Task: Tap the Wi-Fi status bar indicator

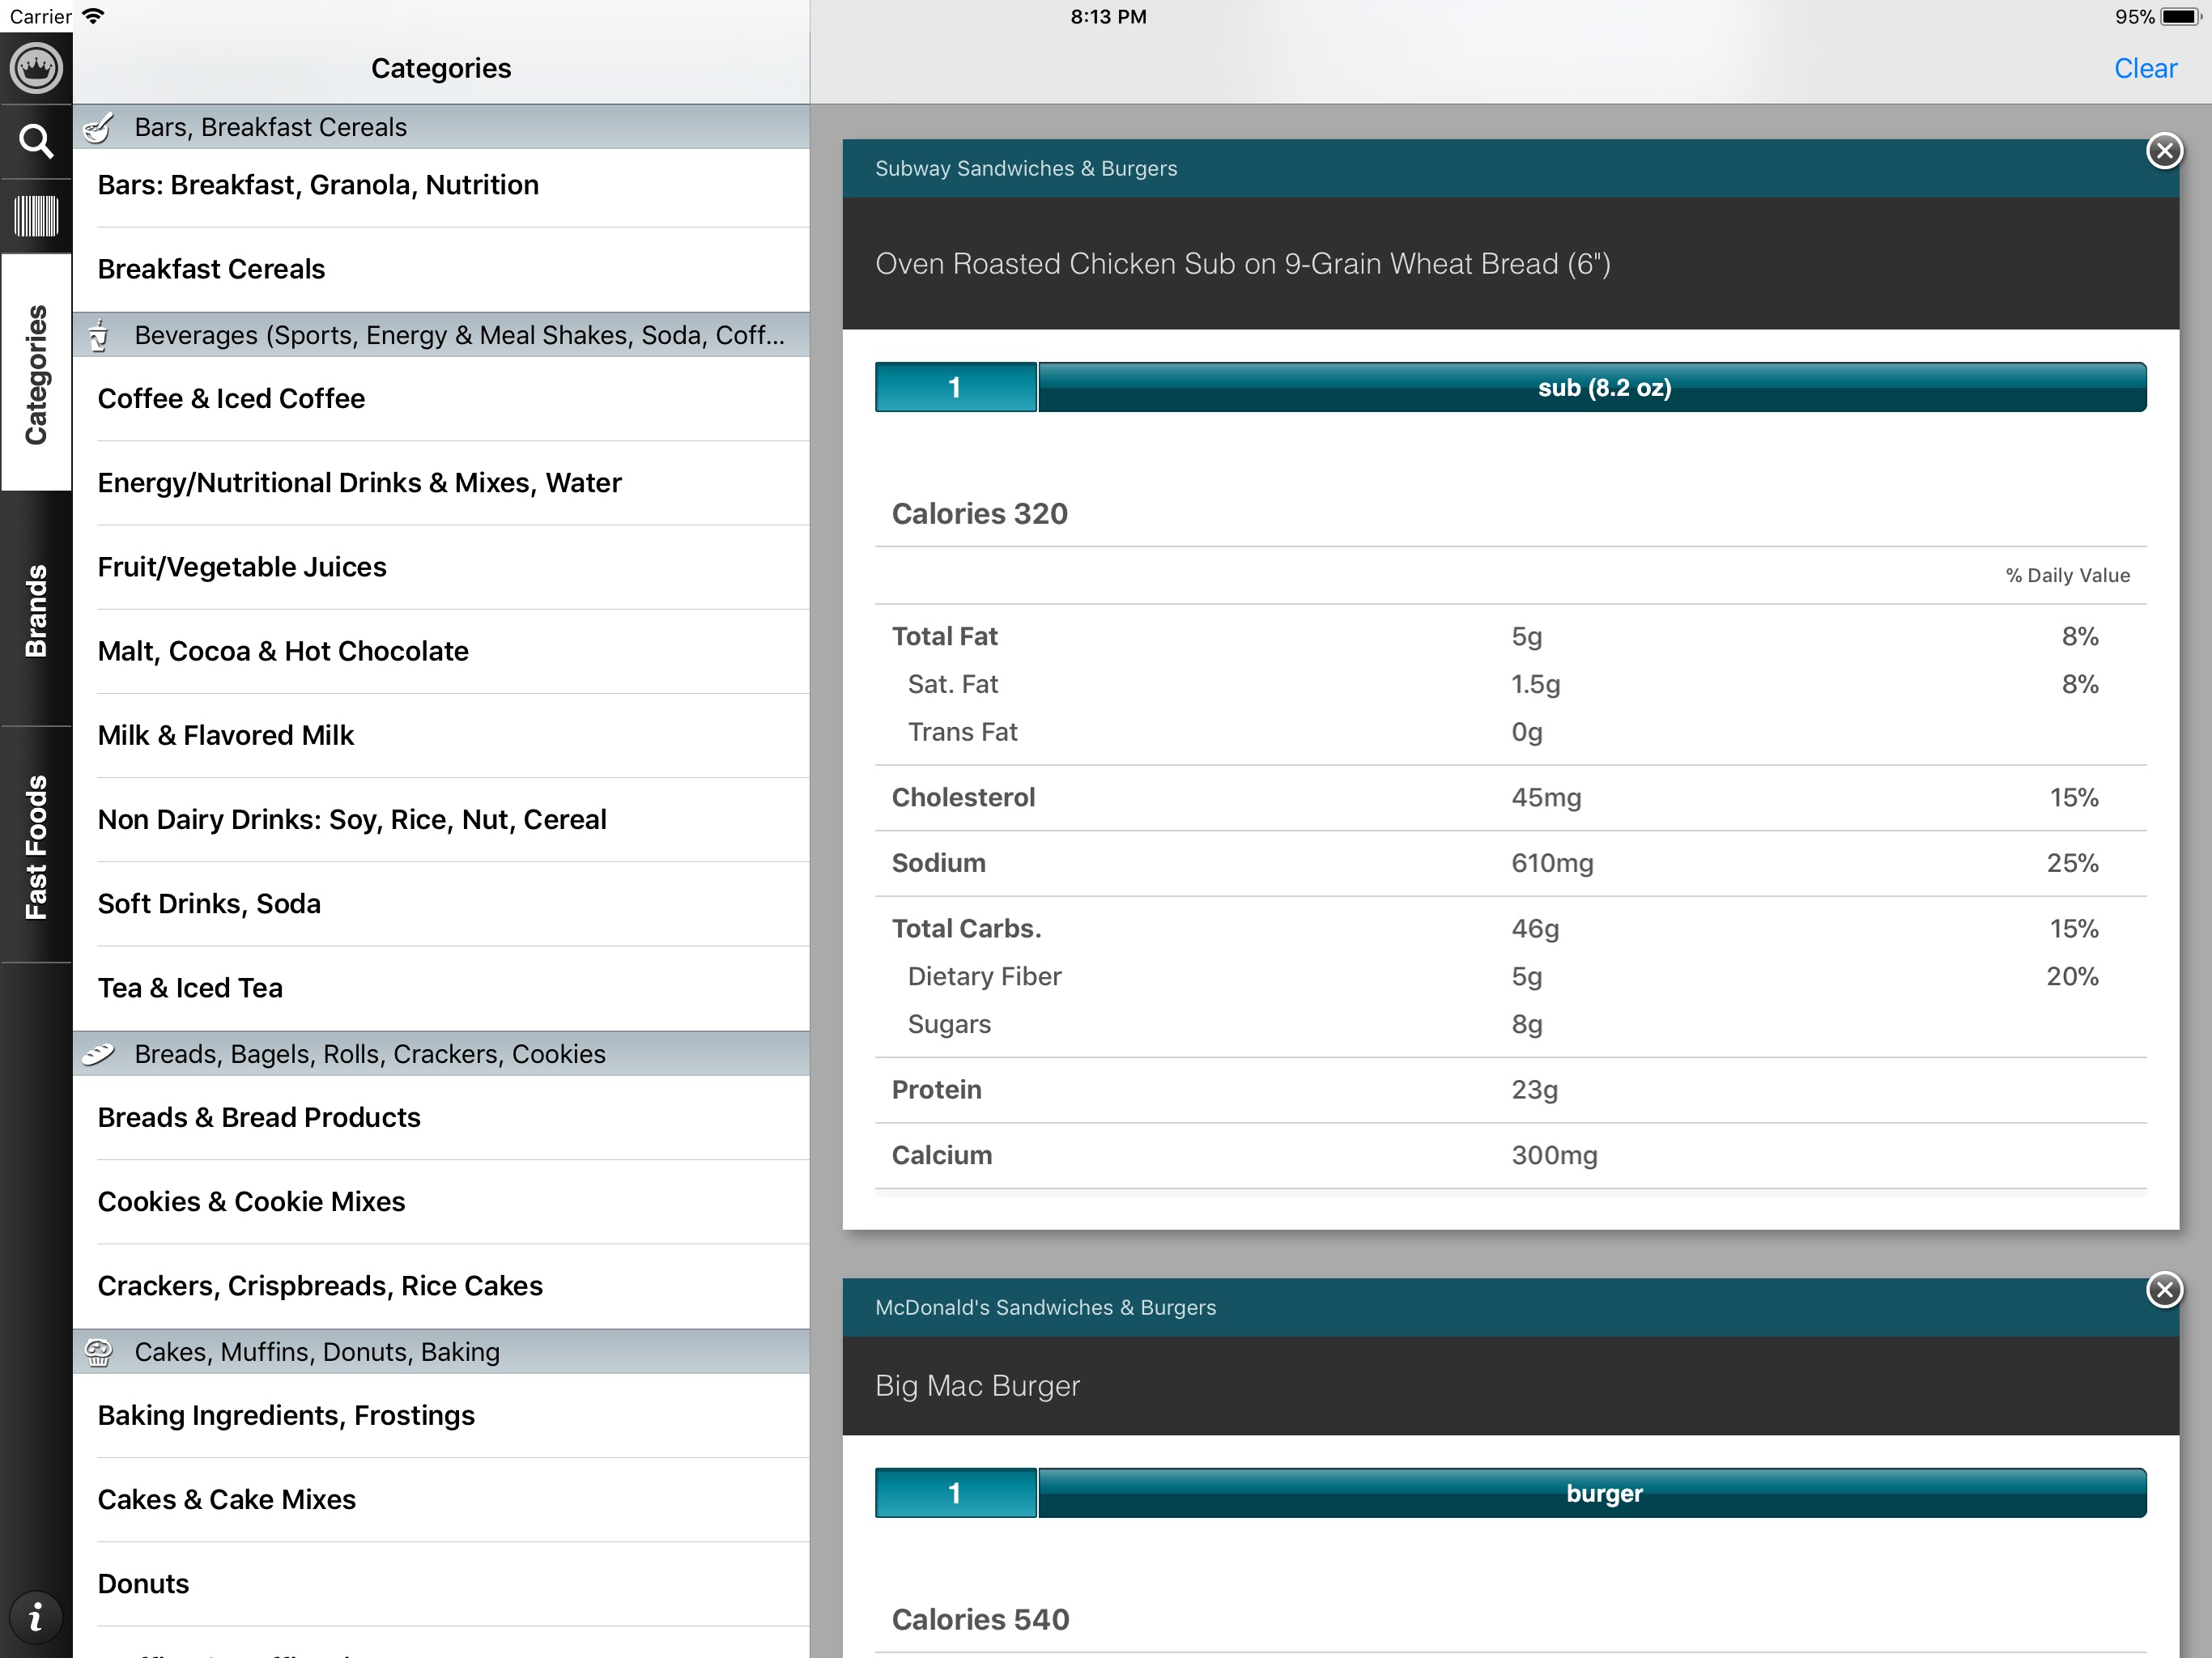Action: pos(93,16)
